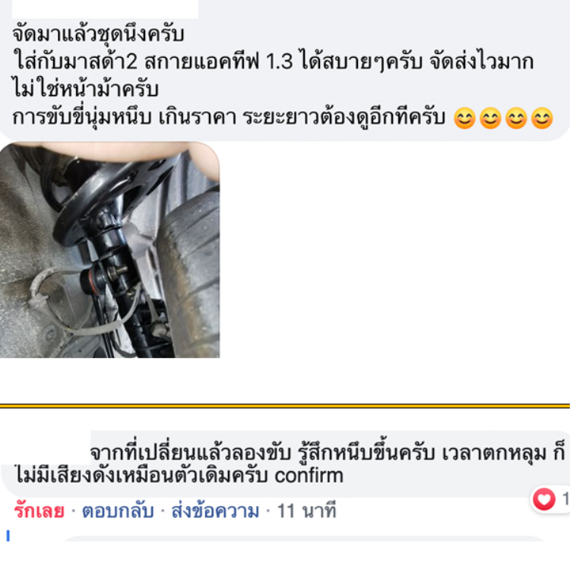Viewport: 570px width, 570px height.
Task: Click the "ตอบกลับ" reply link
Action: (118, 511)
